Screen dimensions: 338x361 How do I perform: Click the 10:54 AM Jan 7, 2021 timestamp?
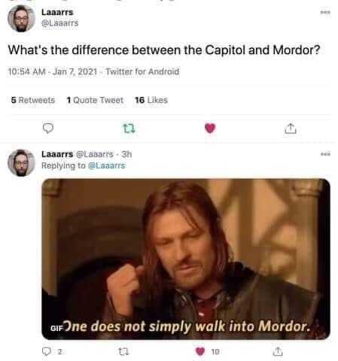click(52, 71)
